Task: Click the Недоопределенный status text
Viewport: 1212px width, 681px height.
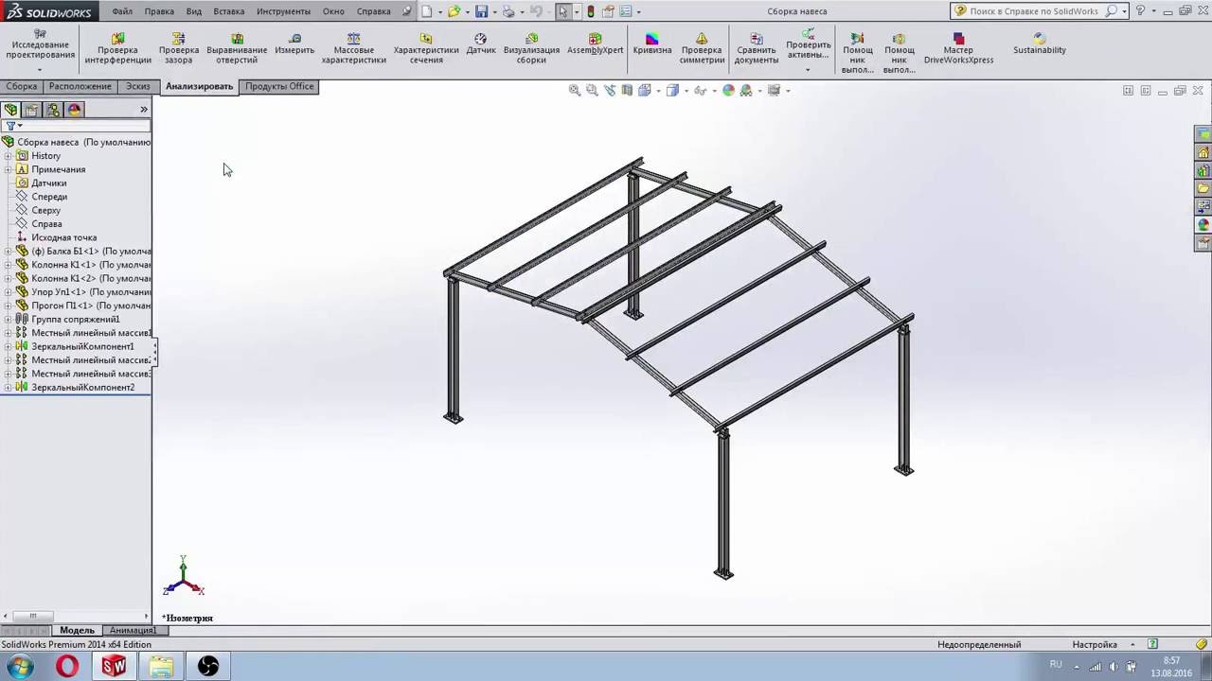Action: (979, 644)
